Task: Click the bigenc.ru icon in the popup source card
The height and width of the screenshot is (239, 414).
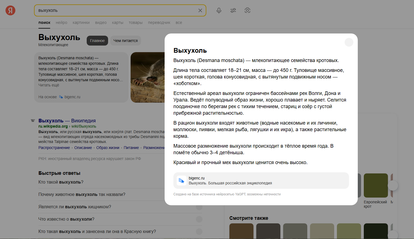Action: tap(182, 181)
